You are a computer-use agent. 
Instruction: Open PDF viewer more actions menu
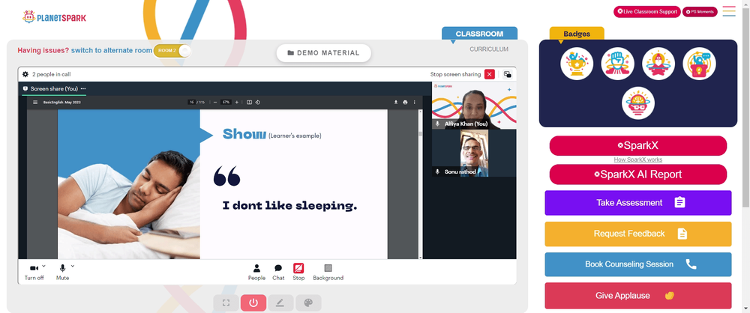pyautogui.click(x=414, y=103)
